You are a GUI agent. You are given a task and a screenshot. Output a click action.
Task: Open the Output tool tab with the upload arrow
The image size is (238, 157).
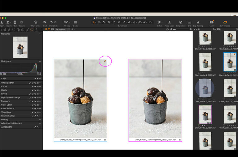coord(36,30)
